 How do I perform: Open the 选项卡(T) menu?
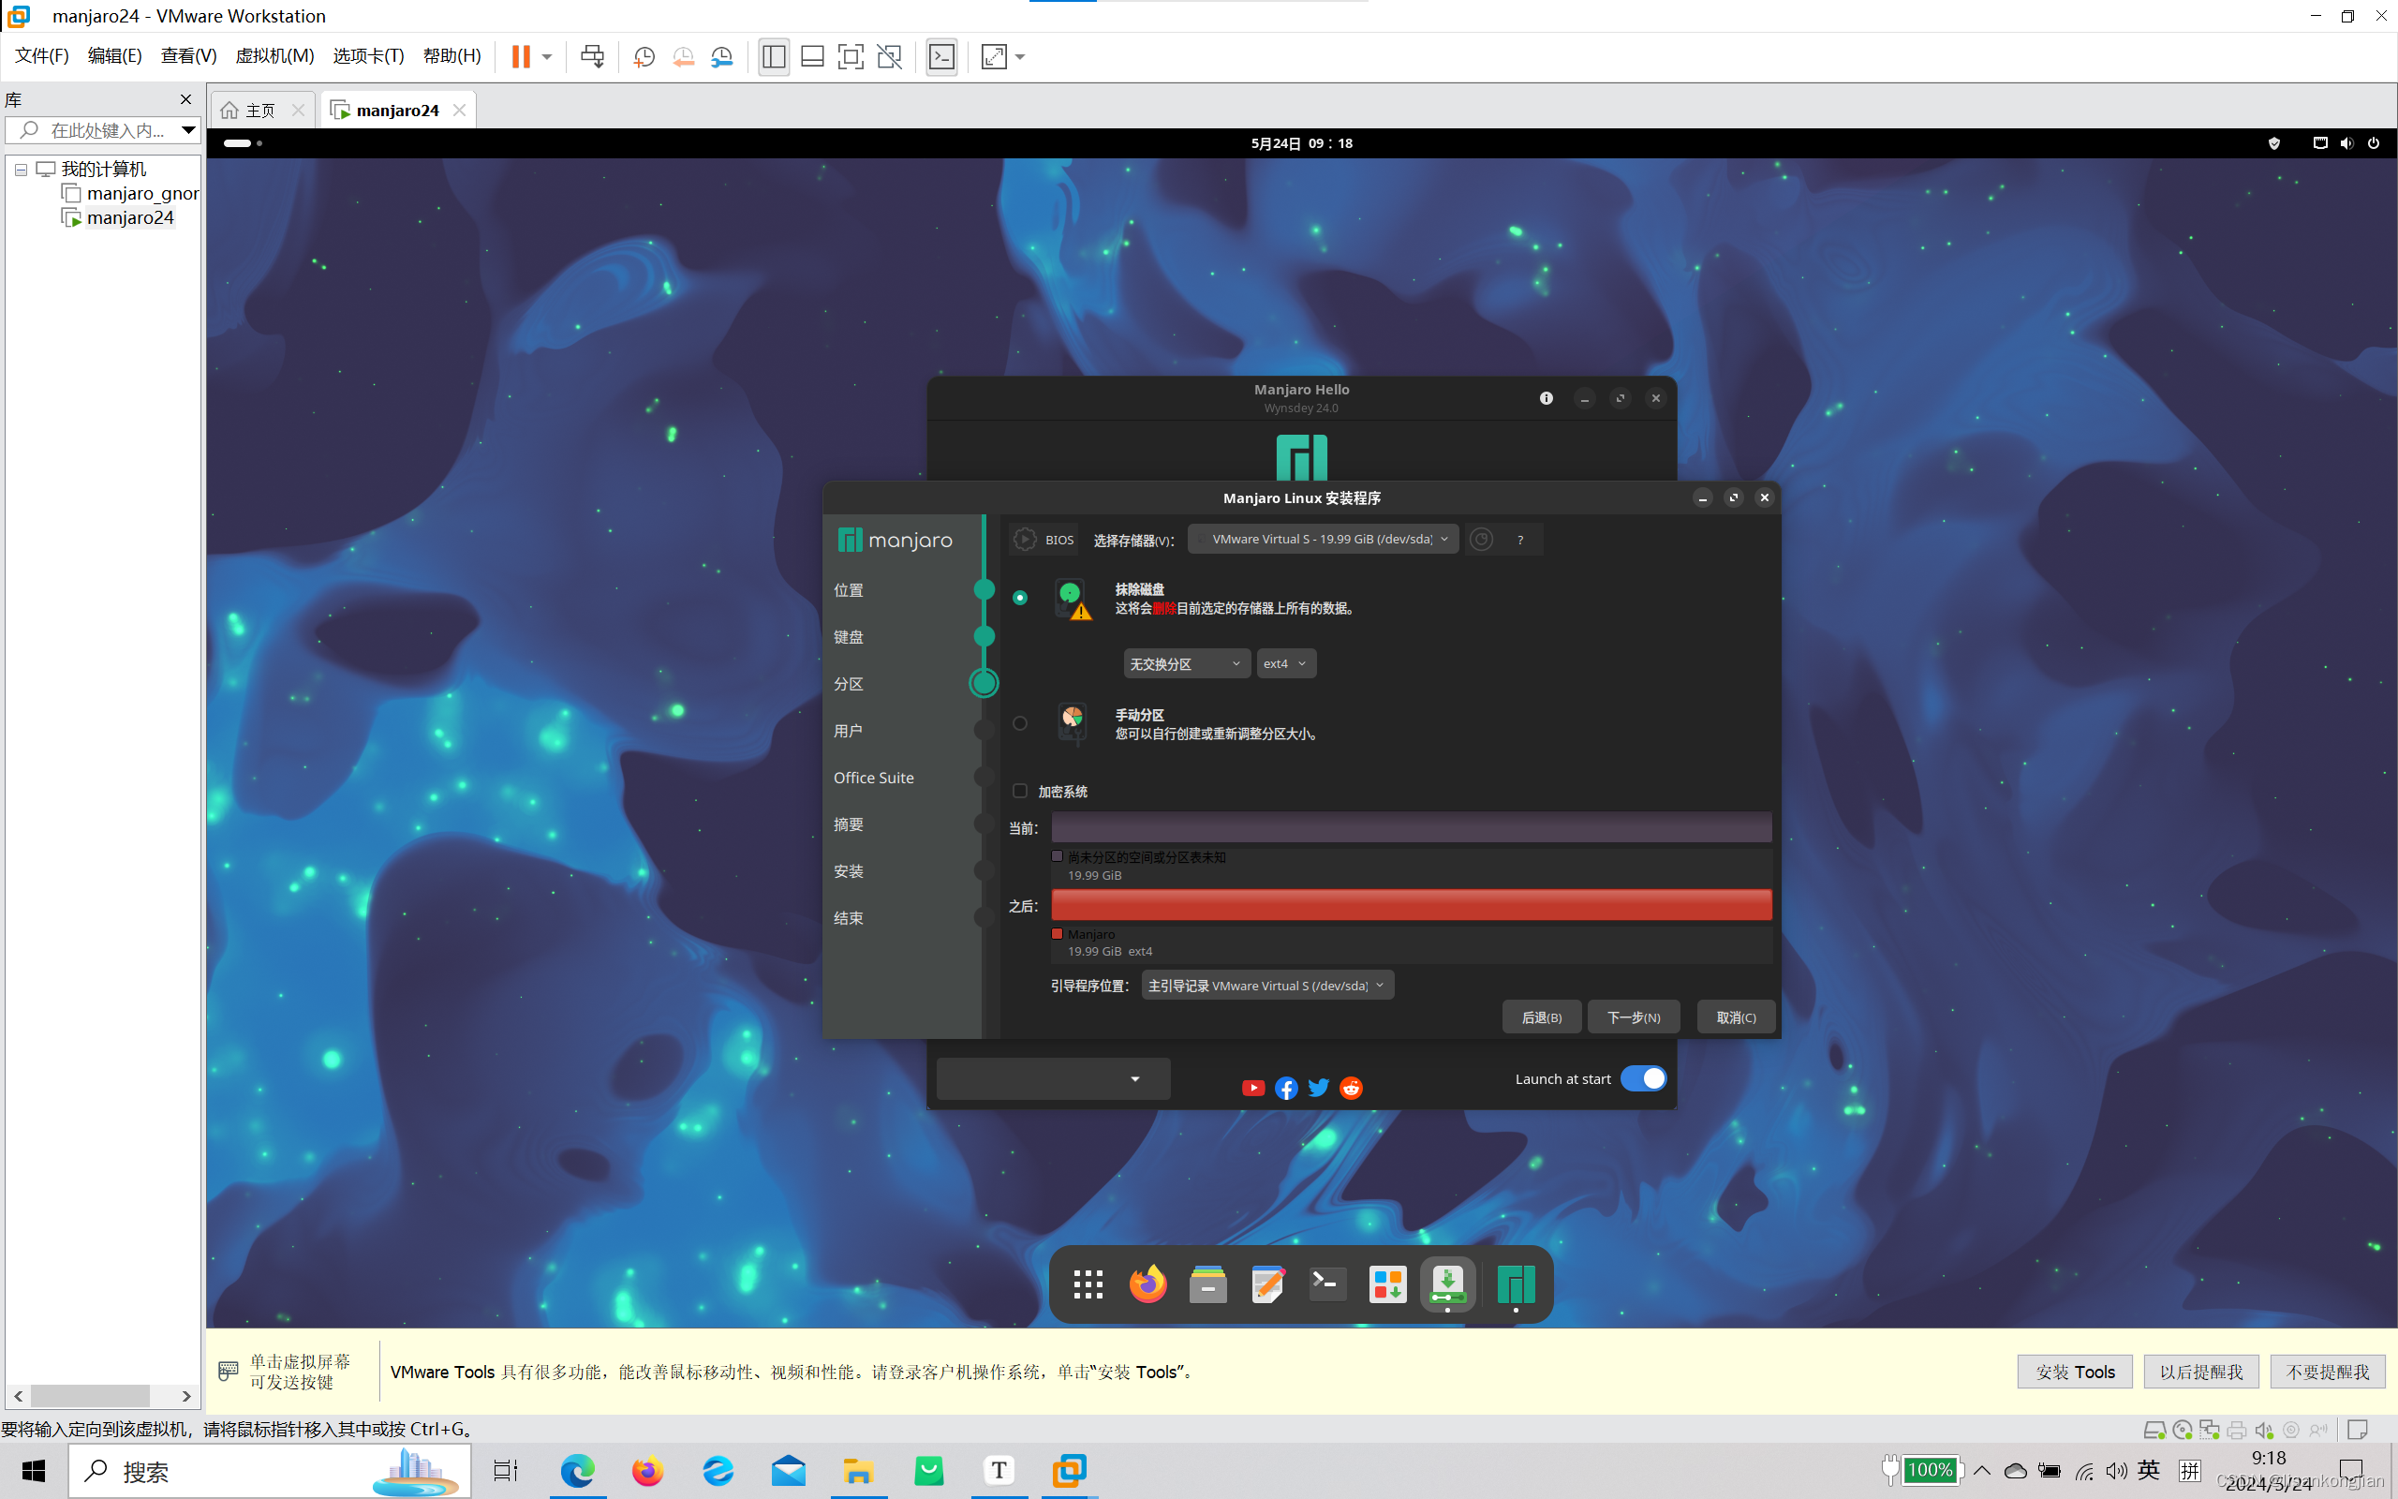tap(369, 55)
